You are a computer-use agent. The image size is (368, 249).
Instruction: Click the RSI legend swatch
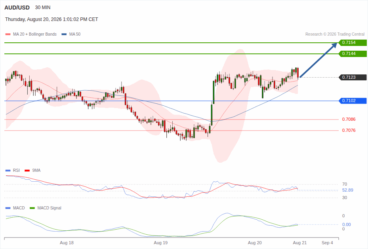8,171
